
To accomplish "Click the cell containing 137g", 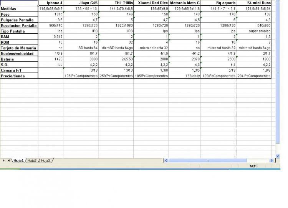I will click(51, 14).
